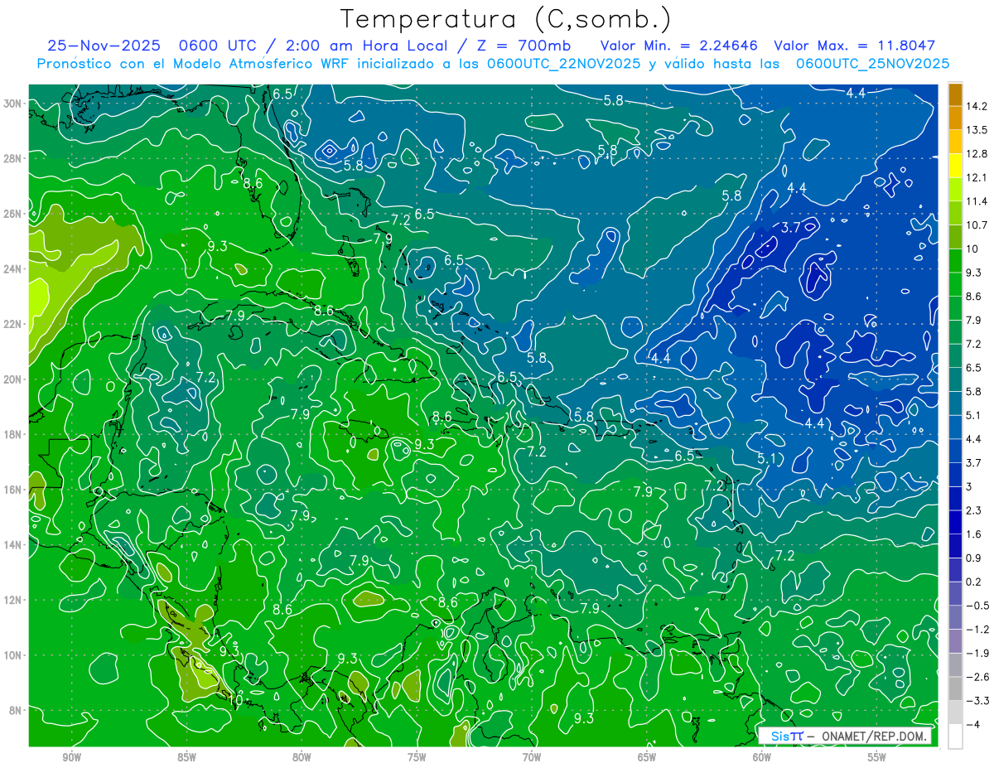The image size is (994, 768).
Task: Click the color scale label 1.6
Action: tap(974, 534)
